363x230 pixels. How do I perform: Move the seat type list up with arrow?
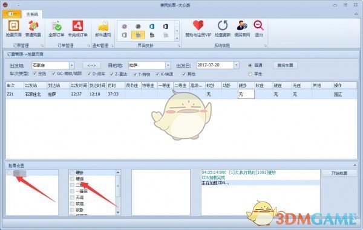pos(118,173)
